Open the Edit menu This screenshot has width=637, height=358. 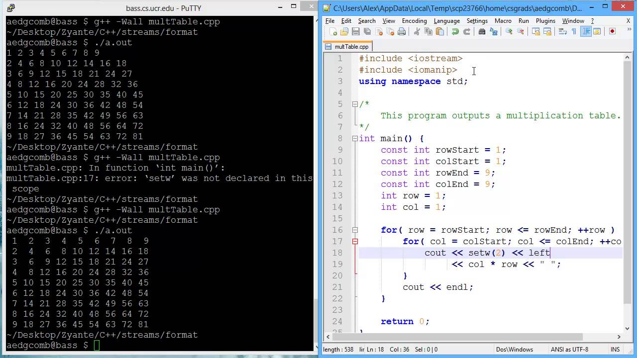pyautogui.click(x=346, y=21)
